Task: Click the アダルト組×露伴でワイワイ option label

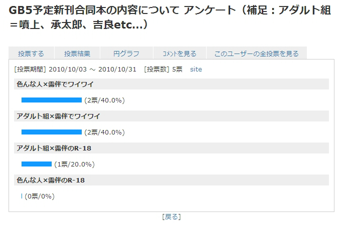Action: click(x=58, y=116)
